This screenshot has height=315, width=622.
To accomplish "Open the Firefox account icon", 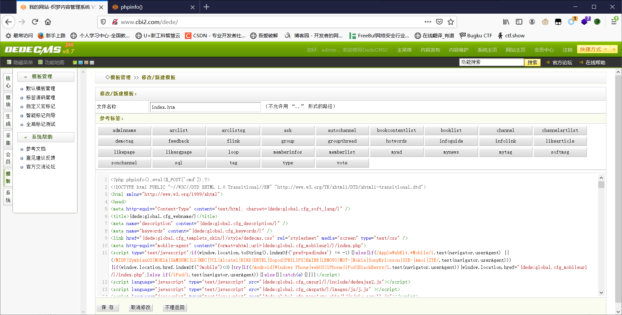I will (x=532, y=22).
